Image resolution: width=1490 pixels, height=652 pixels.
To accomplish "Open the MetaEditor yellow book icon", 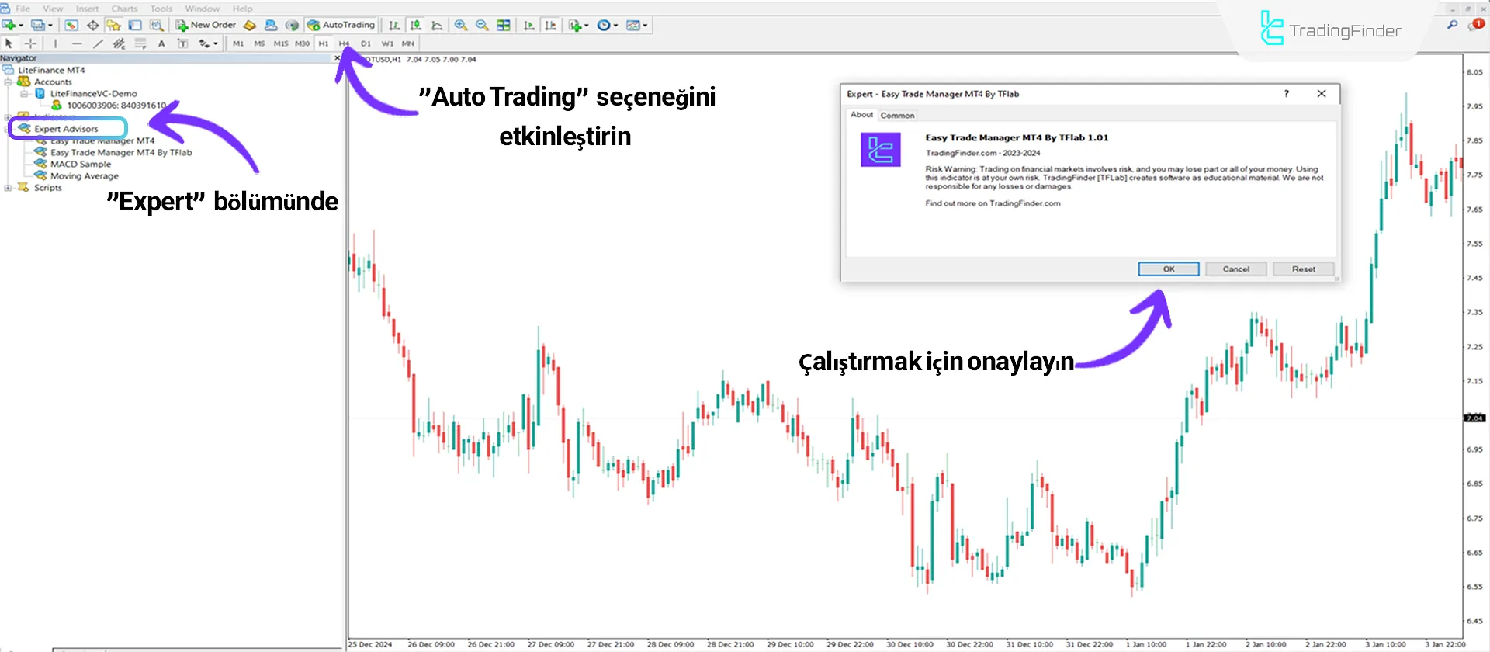I will [x=250, y=25].
